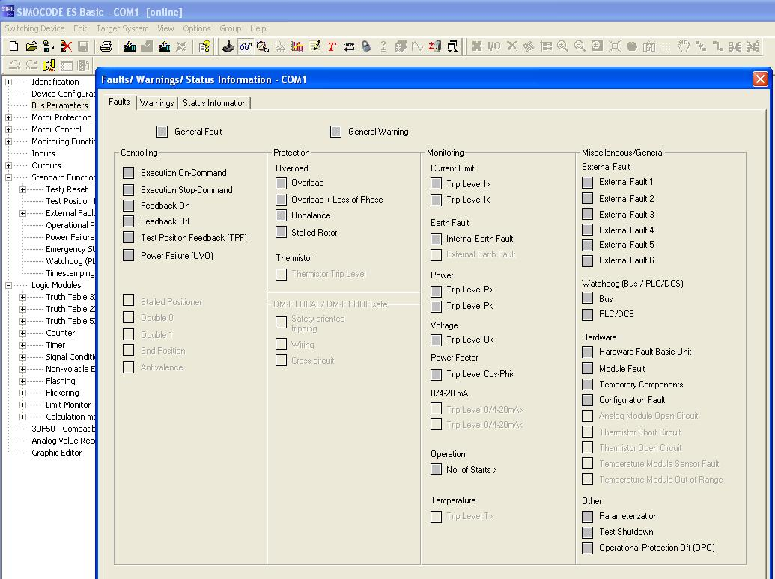Select Graphic Editor in the tree
The height and width of the screenshot is (579, 775).
tap(56, 453)
